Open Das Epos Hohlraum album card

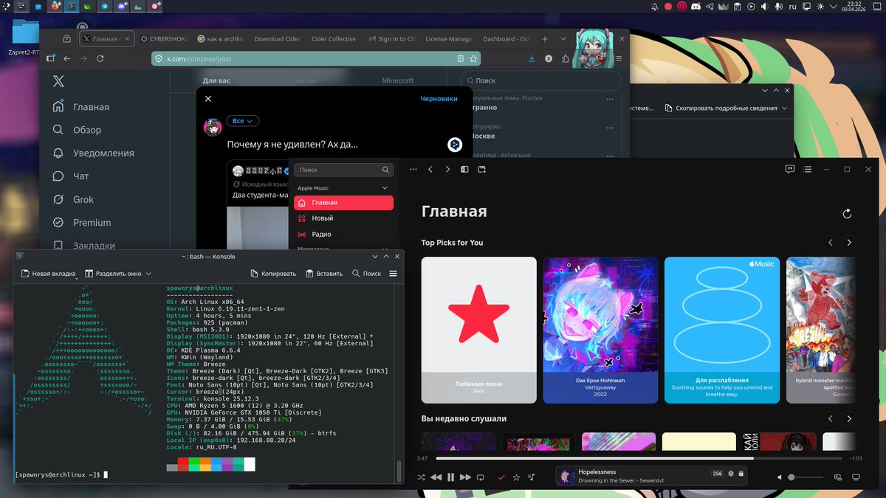tap(600, 330)
